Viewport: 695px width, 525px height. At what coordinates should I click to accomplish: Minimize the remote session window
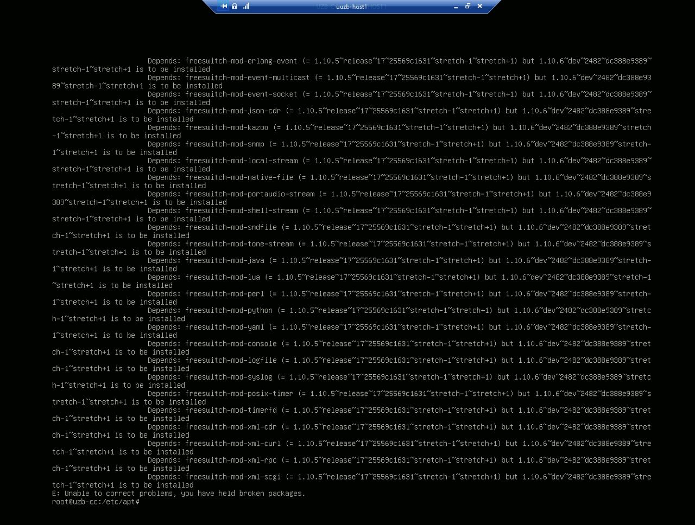point(456,7)
